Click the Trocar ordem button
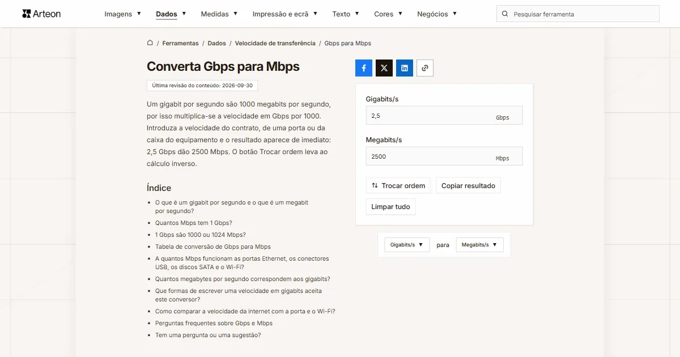Screen dimensions: 680x357 [x=398, y=186]
